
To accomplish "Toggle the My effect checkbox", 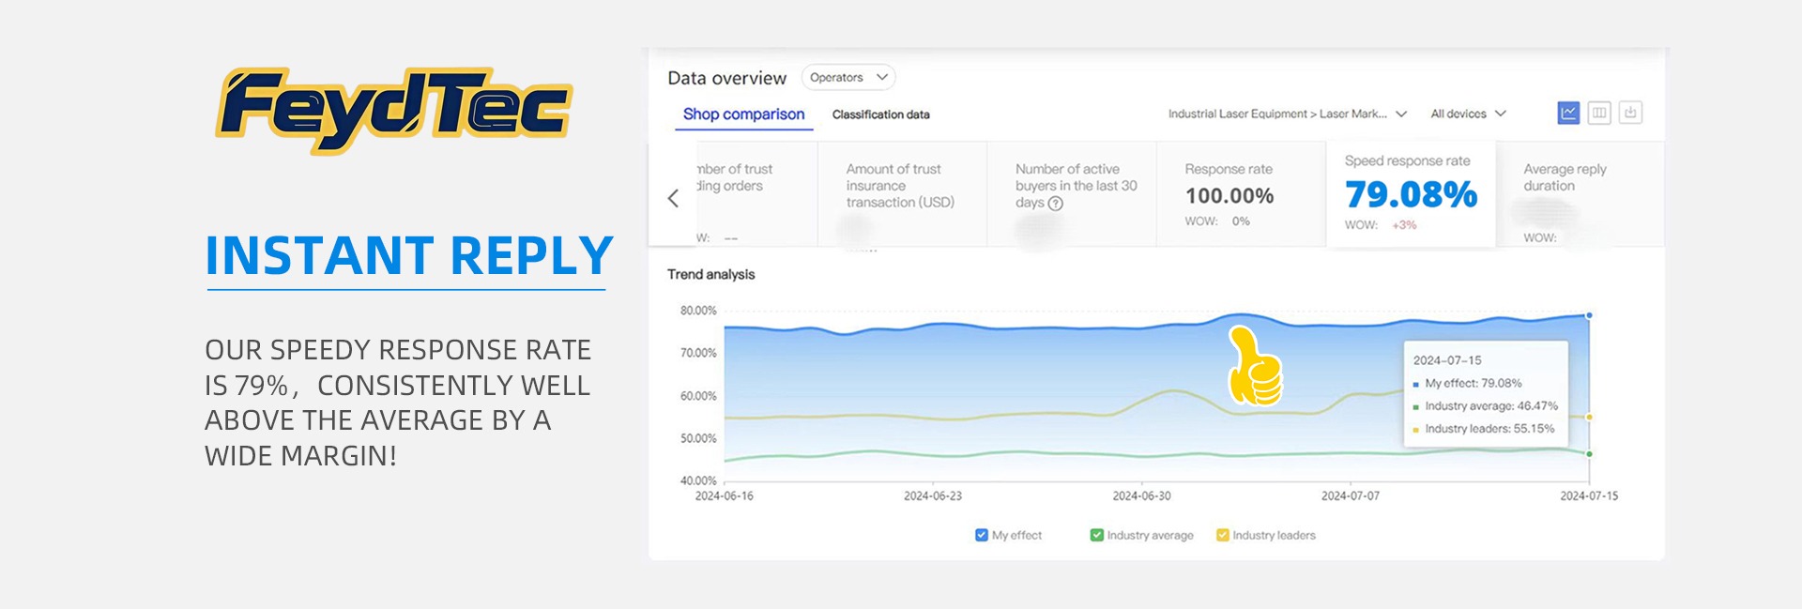I will coord(982,535).
